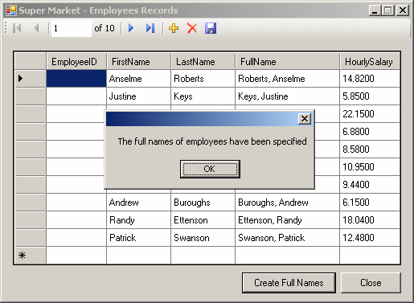Click the Super Market application title icon
Screen dimensions: 414x303
pos(11,10)
